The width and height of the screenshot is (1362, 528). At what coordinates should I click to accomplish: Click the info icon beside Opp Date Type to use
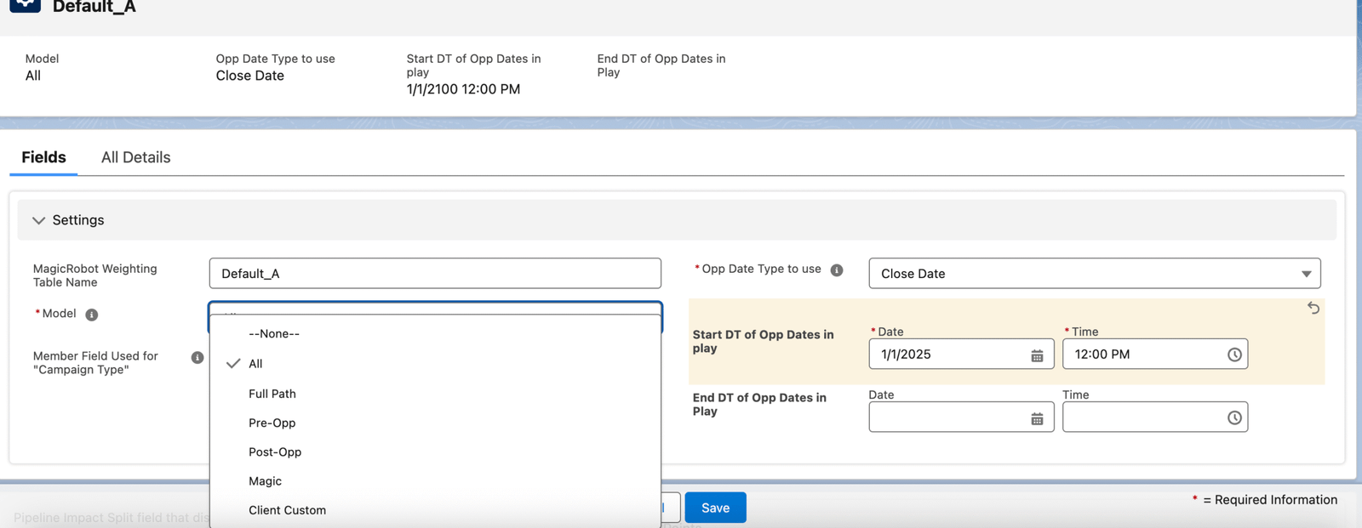pos(837,270)
